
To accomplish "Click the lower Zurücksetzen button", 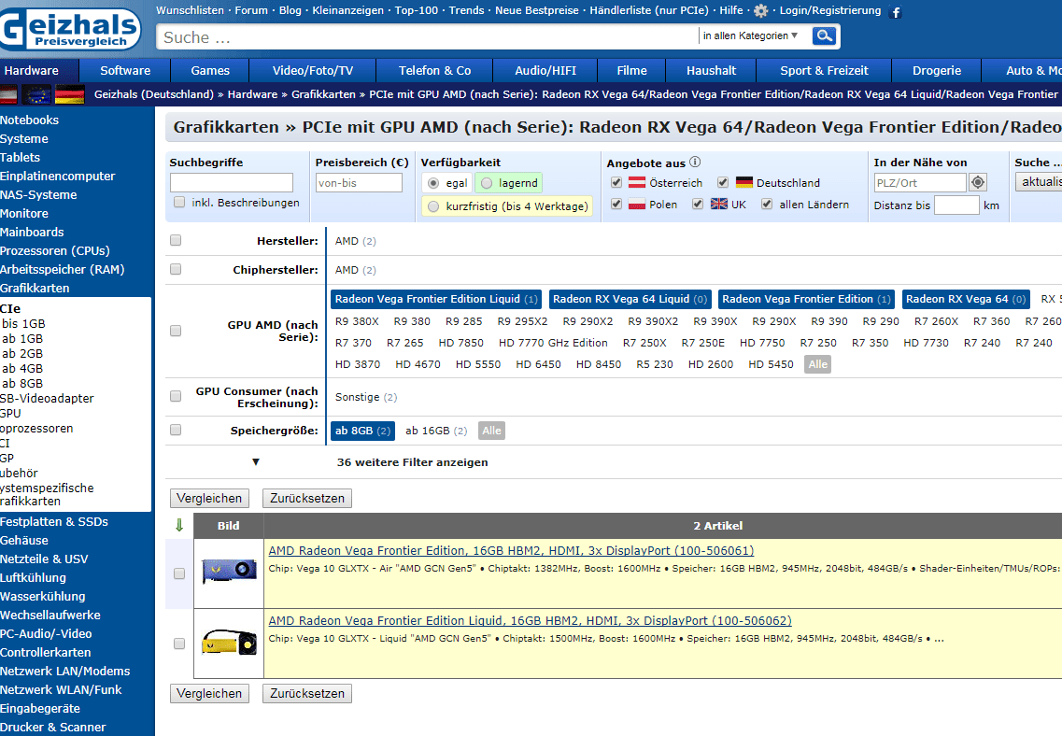I will pyautogui.click(x=306, y=693).
